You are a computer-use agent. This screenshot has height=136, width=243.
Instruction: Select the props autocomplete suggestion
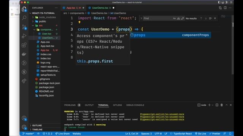click(x=170, y=35)
